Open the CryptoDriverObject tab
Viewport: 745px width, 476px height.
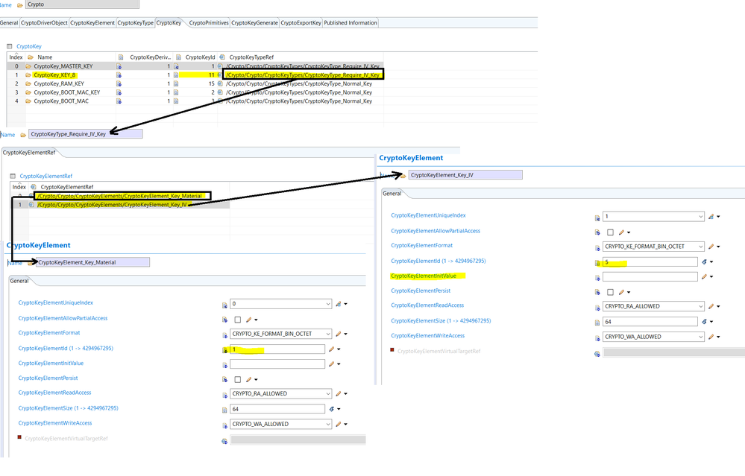[44, 23]
